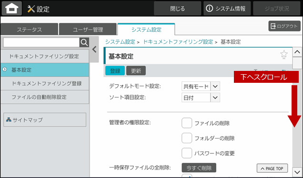Viewport: 303px width, 178px height.
Task: Click the search magnifier icon
Action: click(x=84, y=42)
